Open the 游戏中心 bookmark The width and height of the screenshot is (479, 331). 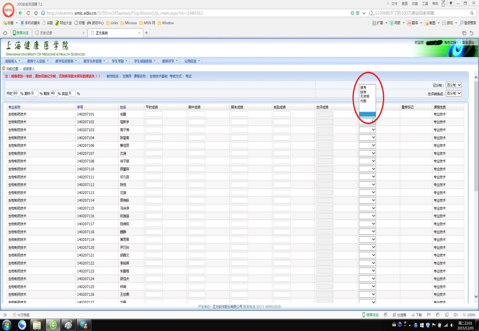coord(96,23)
